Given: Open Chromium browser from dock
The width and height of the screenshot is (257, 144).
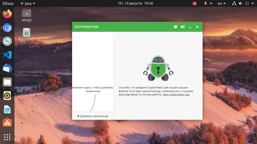Looking at the screenshot, I should [x=7, y=27].
